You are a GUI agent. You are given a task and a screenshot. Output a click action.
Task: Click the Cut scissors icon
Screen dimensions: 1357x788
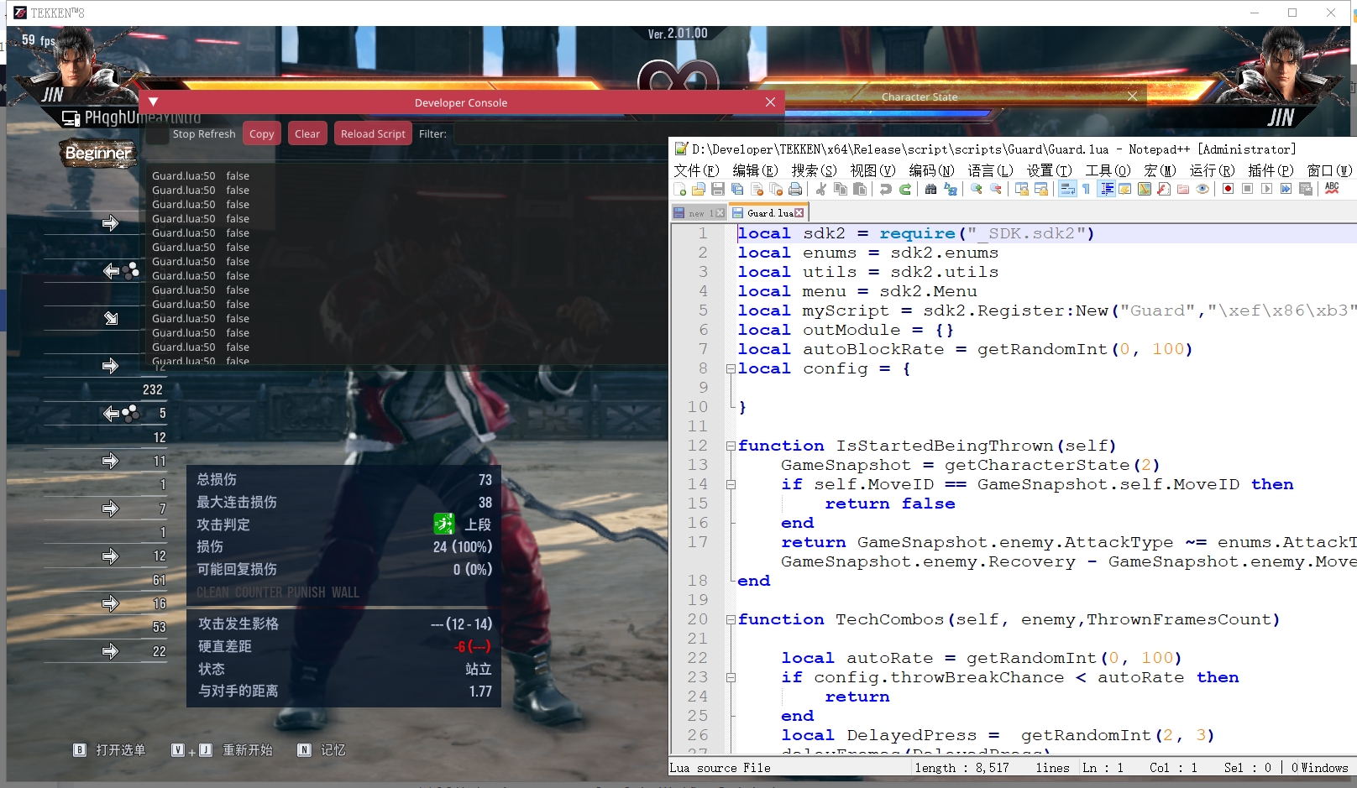pos(821,190)
